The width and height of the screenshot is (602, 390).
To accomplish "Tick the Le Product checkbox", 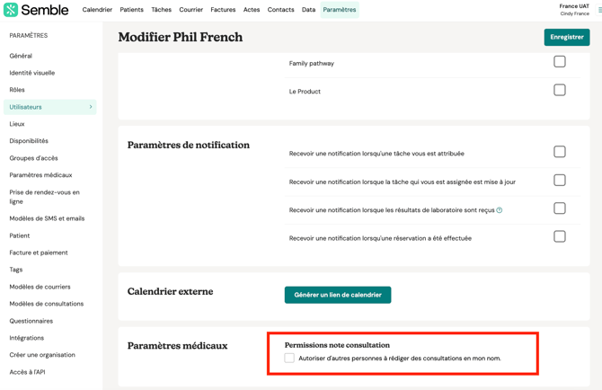I will [x=560, y=90].
